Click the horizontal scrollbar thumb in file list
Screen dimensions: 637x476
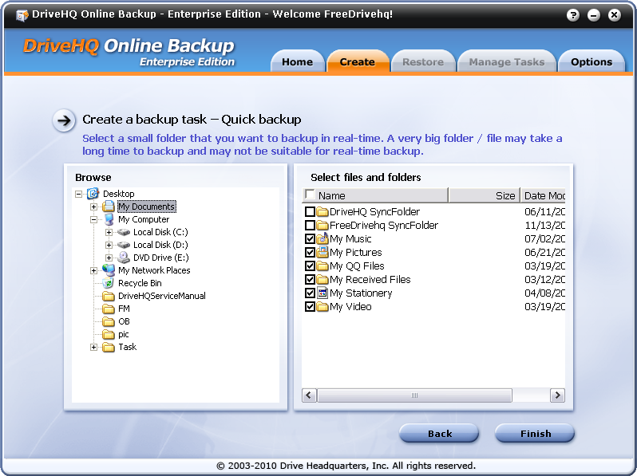tap(414, 395)
